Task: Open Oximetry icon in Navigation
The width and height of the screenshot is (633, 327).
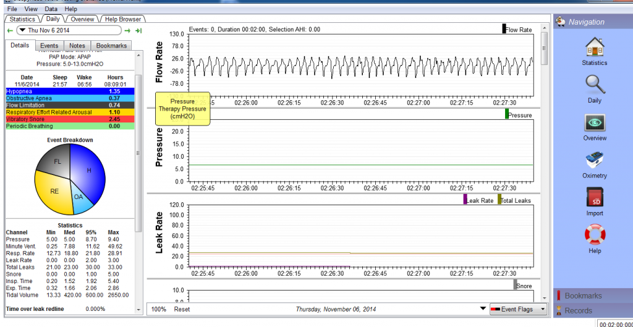Action: (x=594, y=160)
